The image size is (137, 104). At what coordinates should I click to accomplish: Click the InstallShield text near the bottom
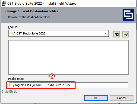(x=10, y=92)
